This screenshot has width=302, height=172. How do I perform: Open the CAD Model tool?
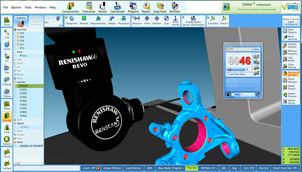(291, 59)
